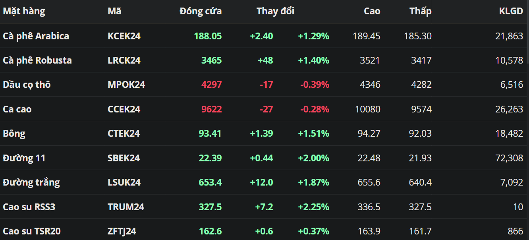
Task: Select the Cà phê Robusta commodity
Action: (37, 60)
